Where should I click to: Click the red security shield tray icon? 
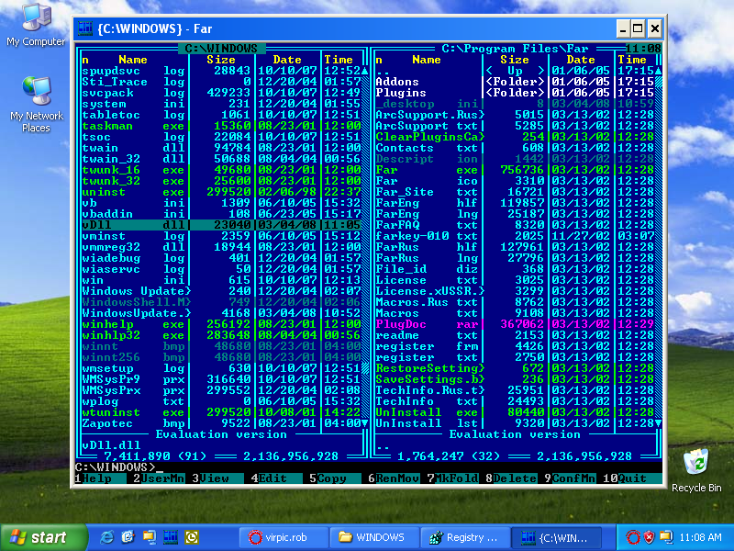(649, 537)
